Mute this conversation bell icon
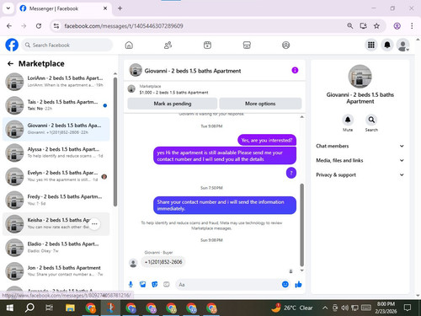This screenshot has height=316, width=421. click(348, 120)
